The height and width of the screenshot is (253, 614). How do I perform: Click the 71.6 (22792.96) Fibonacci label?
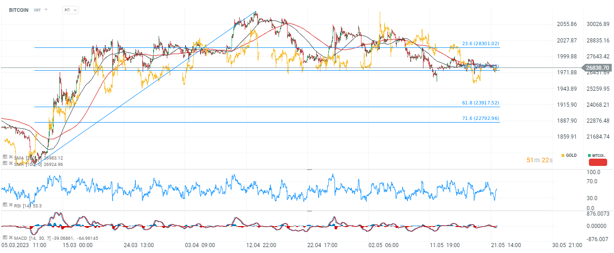click(480, 119)
